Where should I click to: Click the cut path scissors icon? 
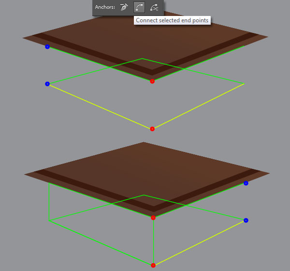[x=154, y=7]
